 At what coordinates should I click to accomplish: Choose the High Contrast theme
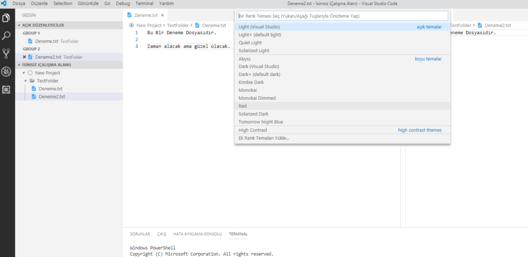[x=342, y=130]
